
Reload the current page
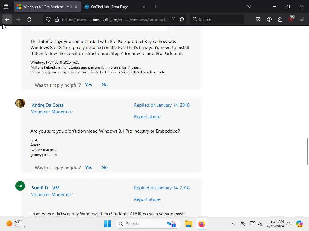pos(29,20)
